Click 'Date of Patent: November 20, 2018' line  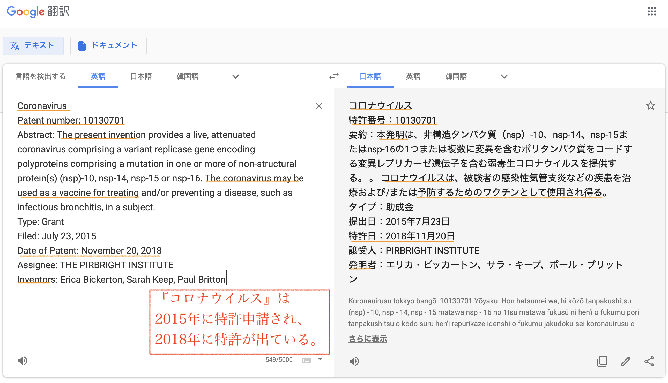(x=89, y=250)
